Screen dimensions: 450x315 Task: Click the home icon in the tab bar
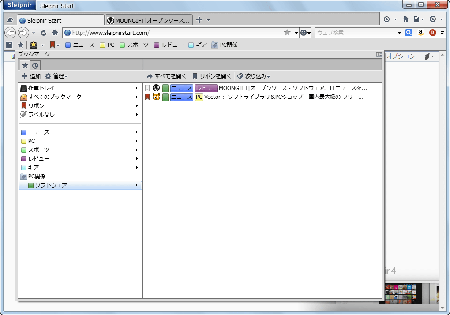(x=406, y=19)
